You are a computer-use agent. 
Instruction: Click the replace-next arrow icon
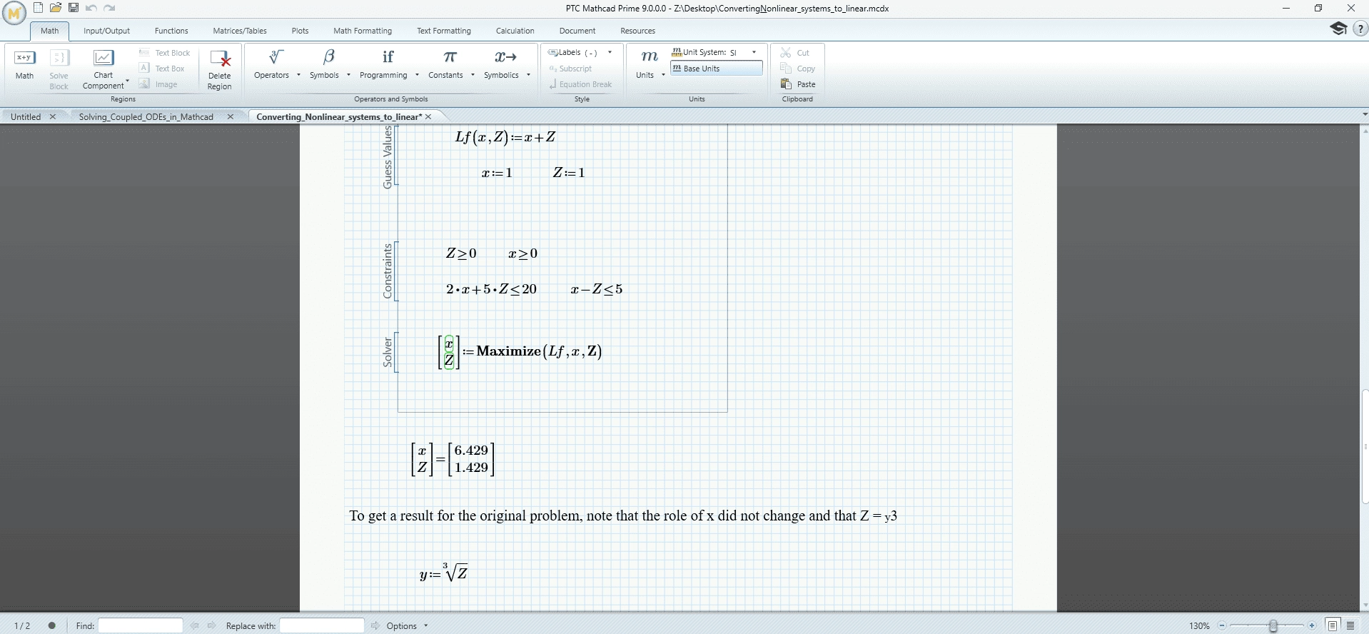[x=377, y=625]
